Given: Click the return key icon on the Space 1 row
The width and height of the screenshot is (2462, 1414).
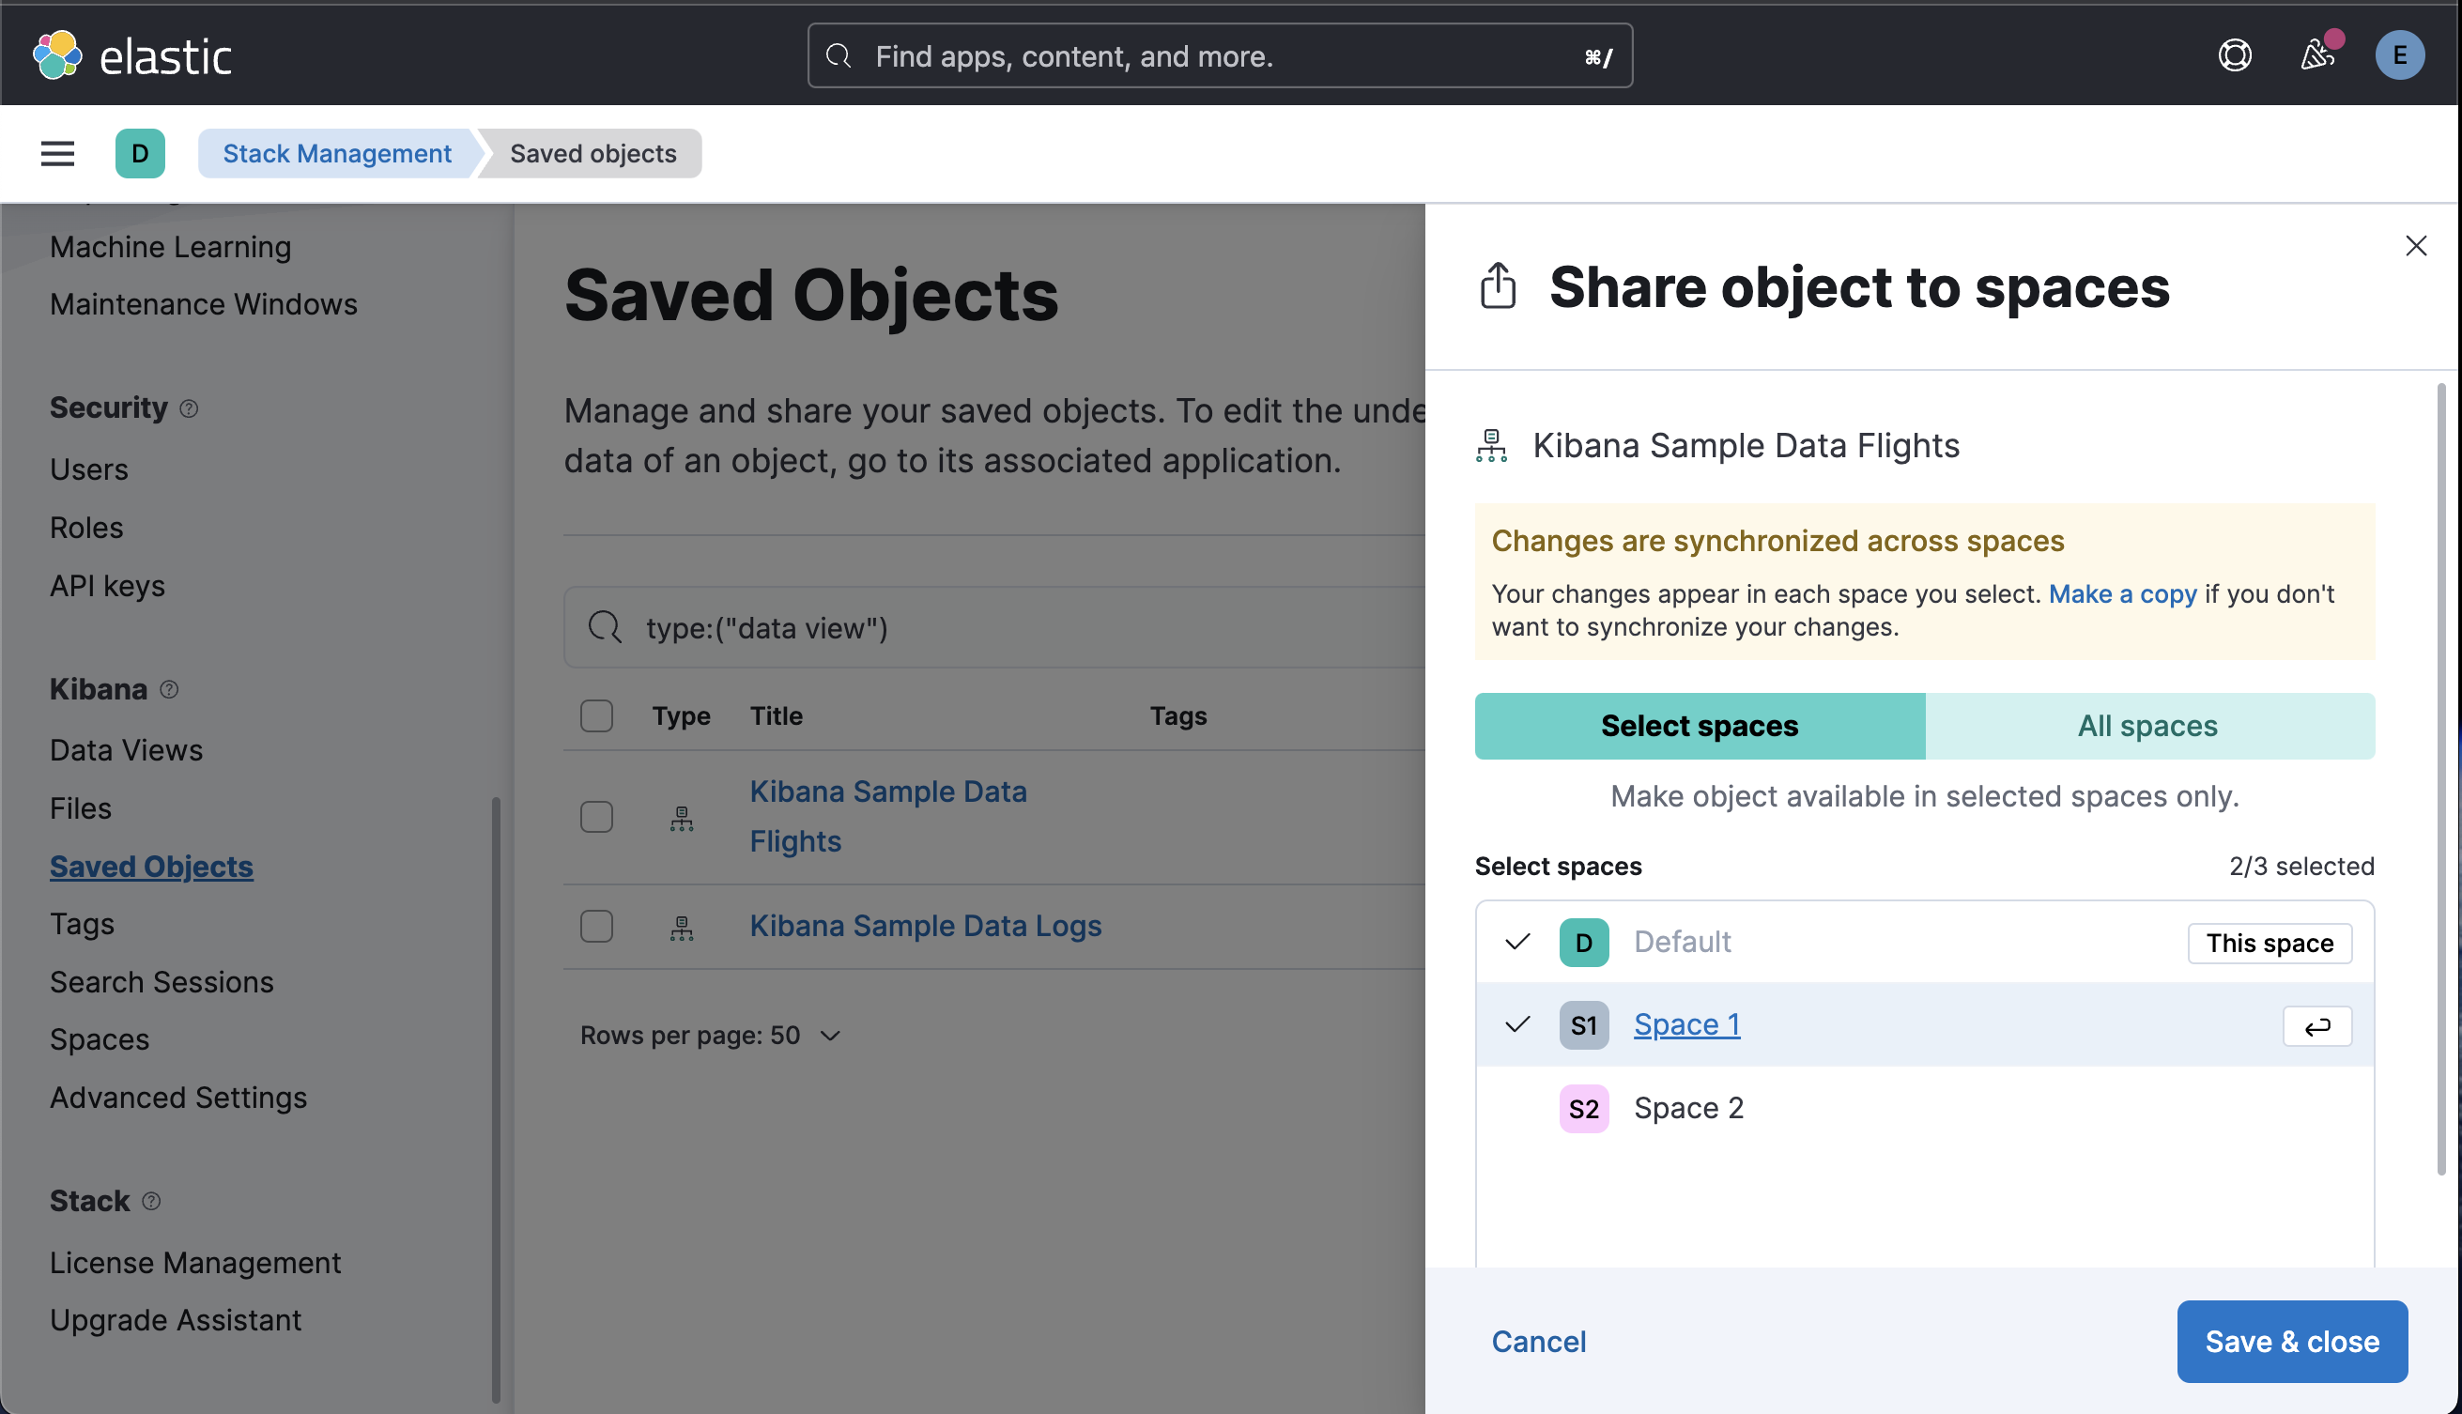Looking at the screenshot, I should [x=2317, y=1026].
